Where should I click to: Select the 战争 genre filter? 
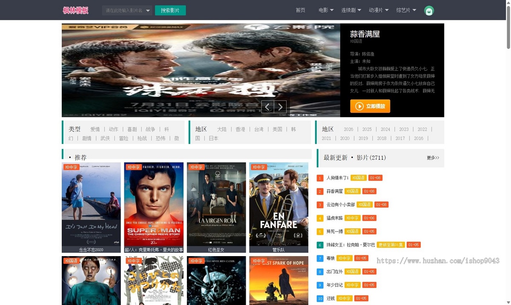[150, 129]
